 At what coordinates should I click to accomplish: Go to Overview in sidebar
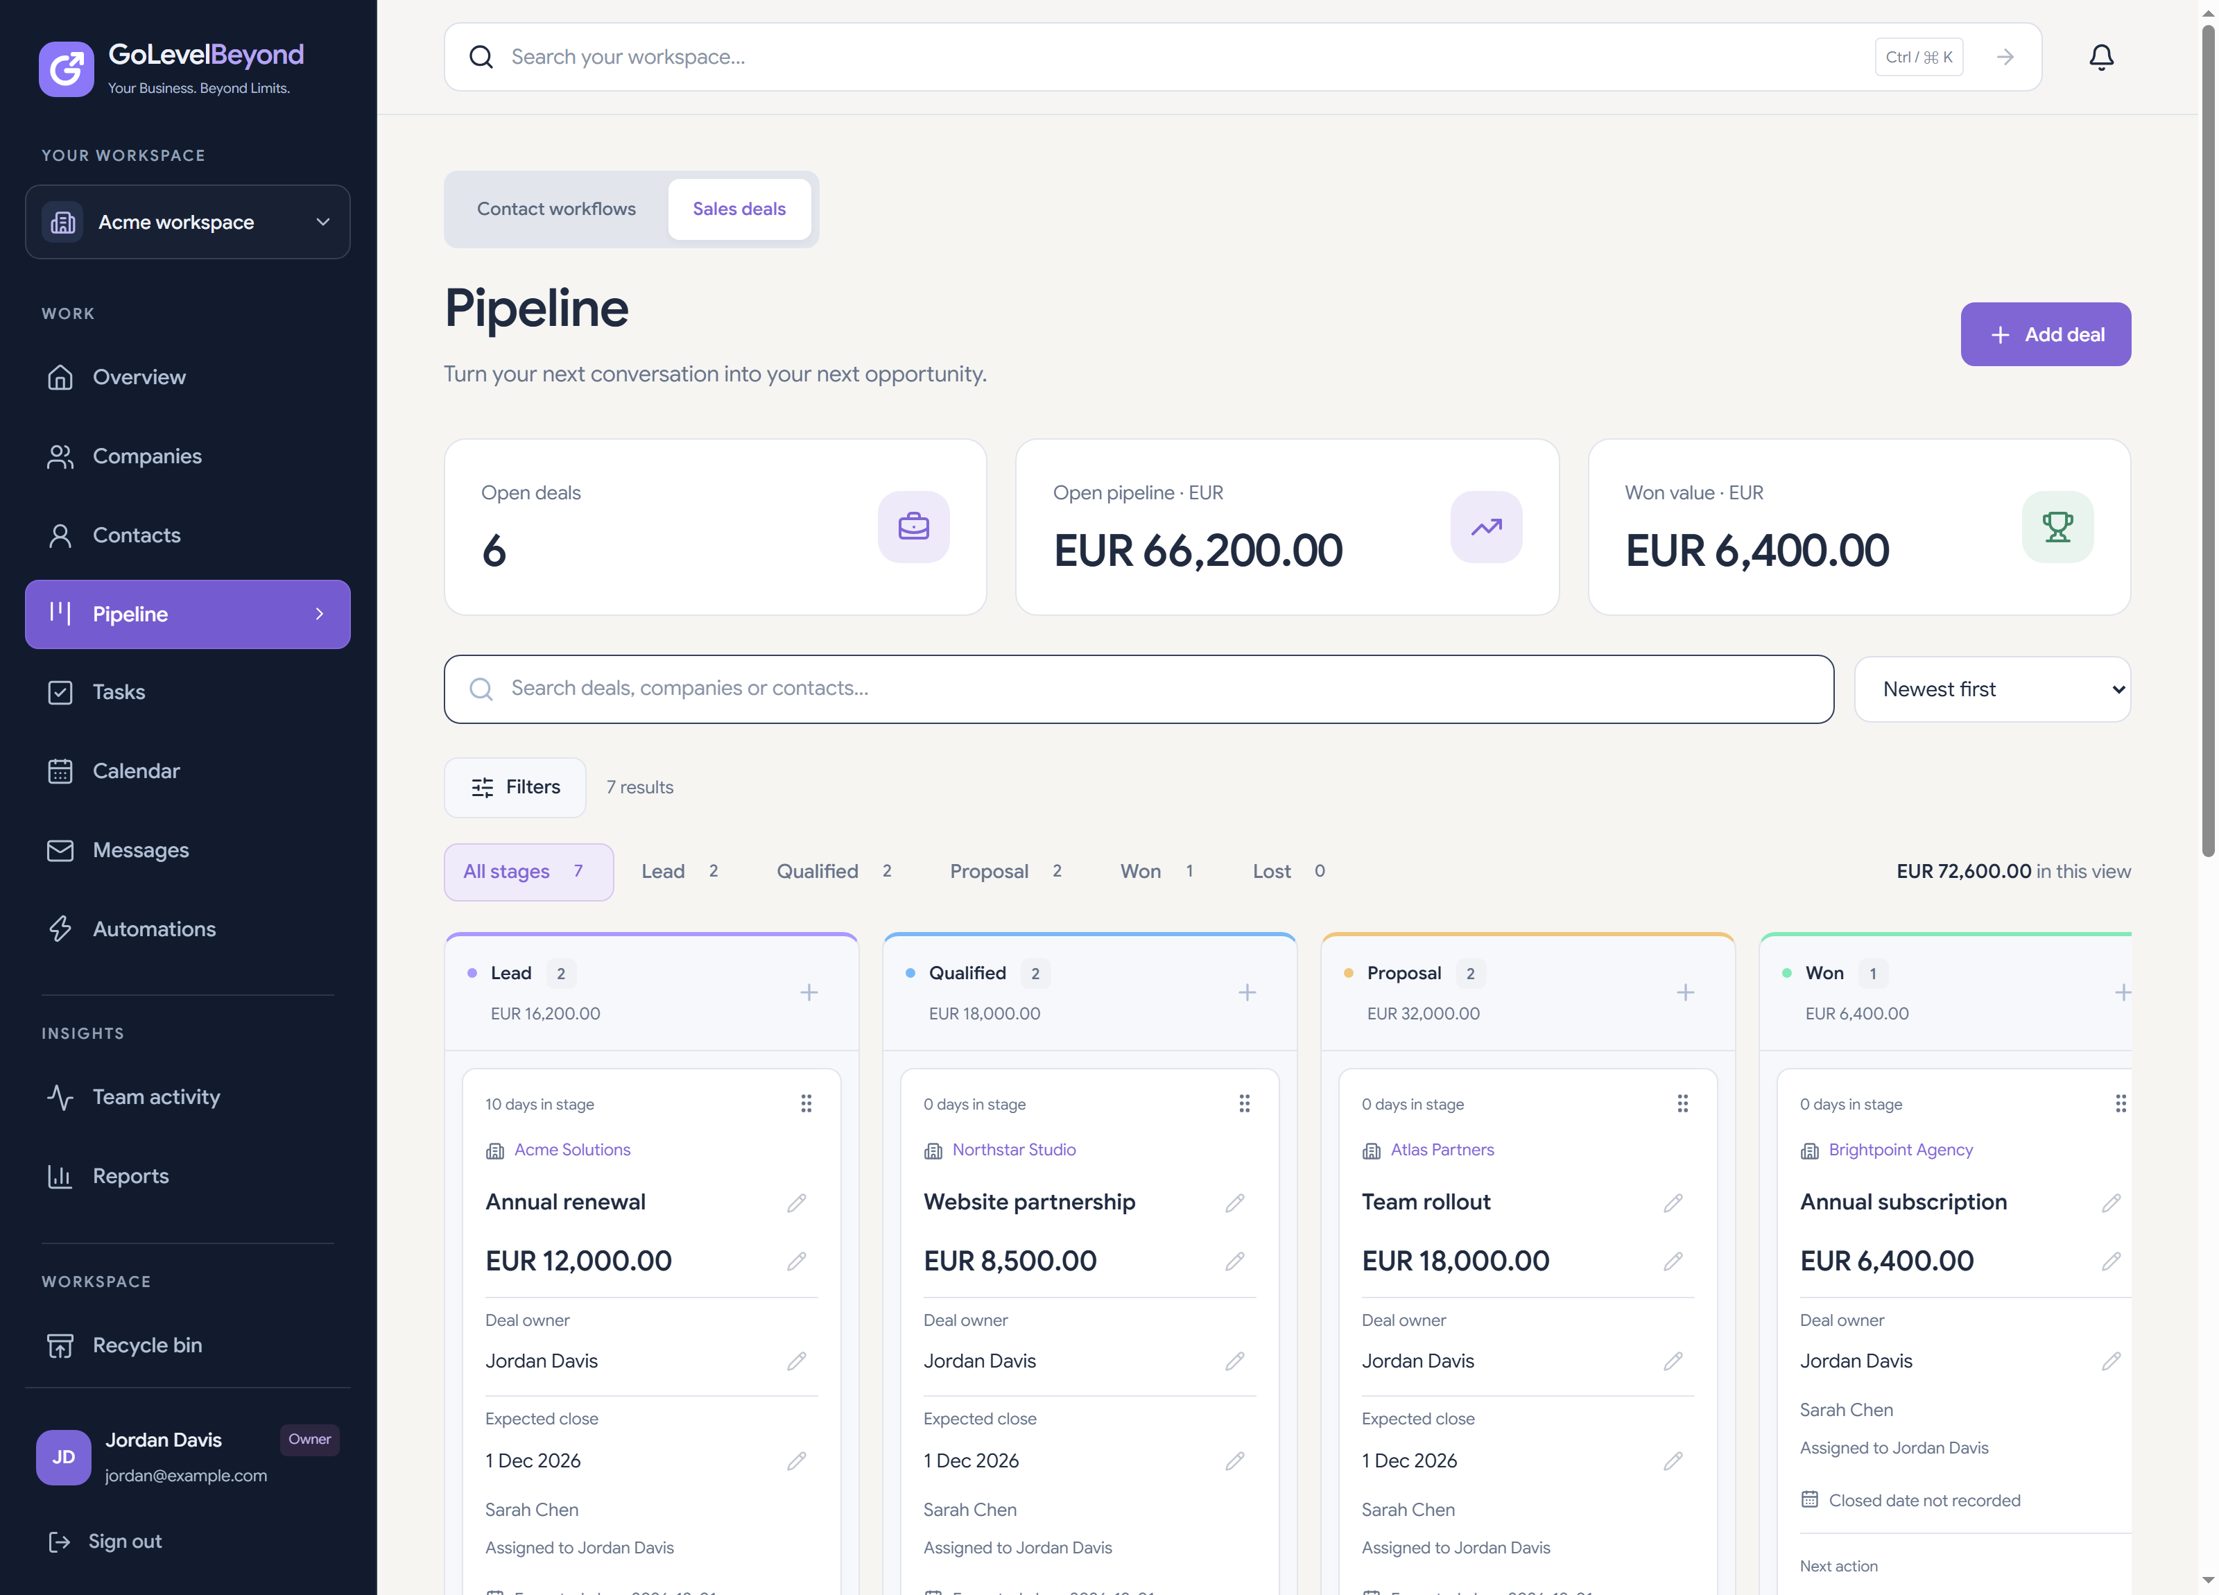tap(188, 378)
